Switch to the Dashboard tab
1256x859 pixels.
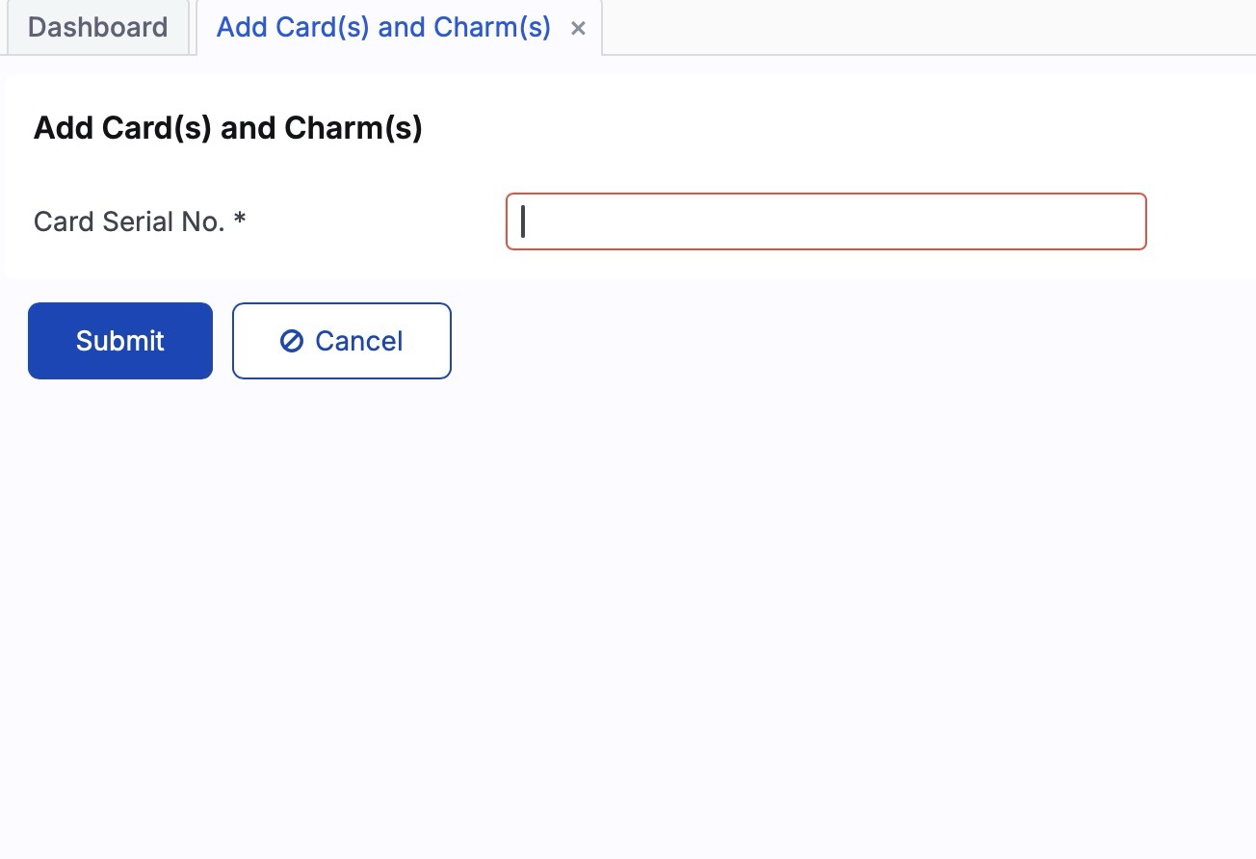click(x=97, y=27)
